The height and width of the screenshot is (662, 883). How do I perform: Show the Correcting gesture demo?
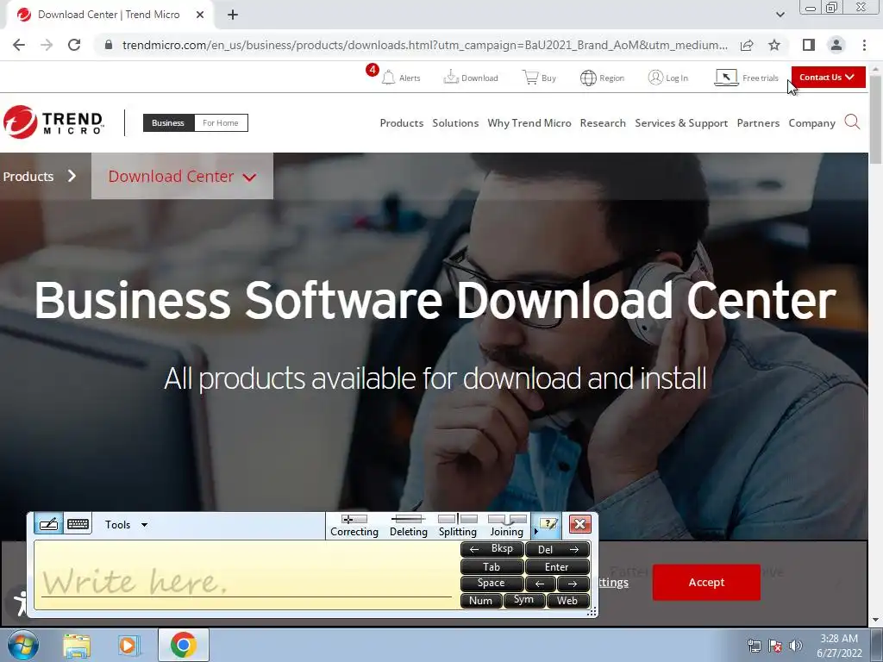[354, 525]
